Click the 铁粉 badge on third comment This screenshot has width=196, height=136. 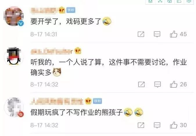tap(98, 101)
